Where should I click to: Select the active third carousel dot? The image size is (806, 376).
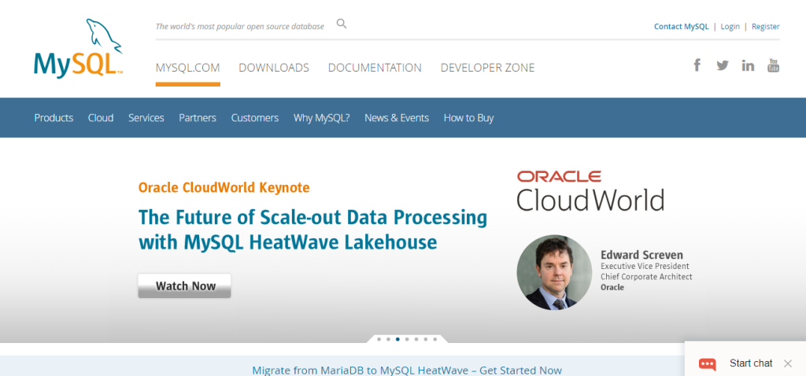[397, 339]
